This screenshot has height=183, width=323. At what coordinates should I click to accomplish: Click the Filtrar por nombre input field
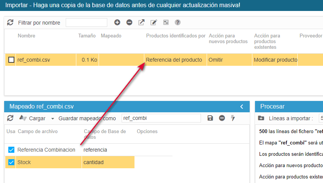(x=87, y=23)
